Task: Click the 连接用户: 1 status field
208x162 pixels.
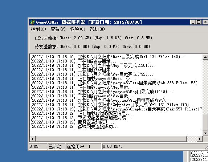Action: pos(83,146)
